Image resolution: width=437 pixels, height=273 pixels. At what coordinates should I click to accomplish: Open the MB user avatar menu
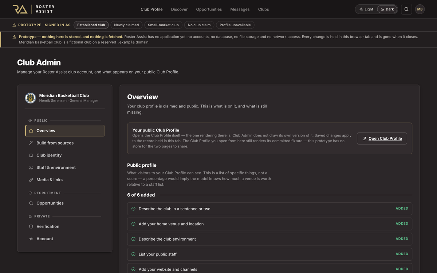(x=420, y=9)
